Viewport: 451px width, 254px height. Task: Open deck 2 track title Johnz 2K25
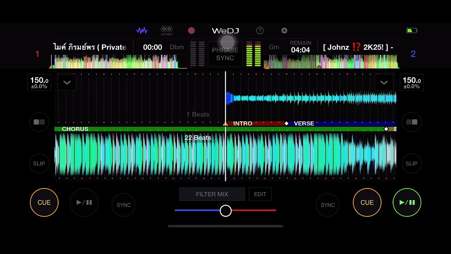pyautogui.click(x=358, y=47)
